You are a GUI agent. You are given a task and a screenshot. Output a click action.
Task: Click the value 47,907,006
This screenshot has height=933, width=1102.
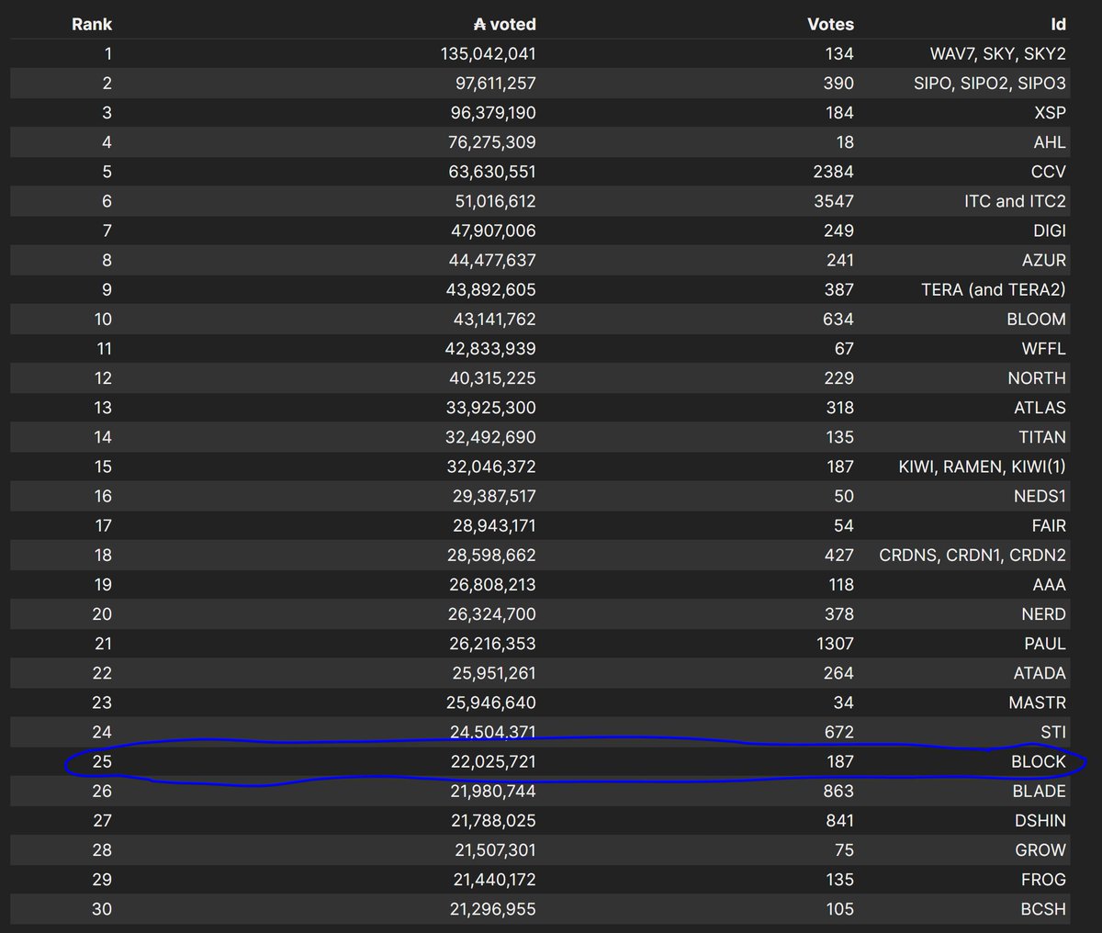pos(494,230)
